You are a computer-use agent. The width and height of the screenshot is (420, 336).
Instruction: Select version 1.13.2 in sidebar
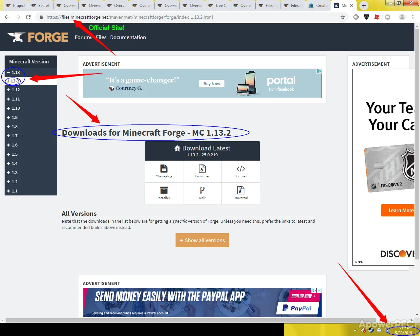click(x=13, y=81)
